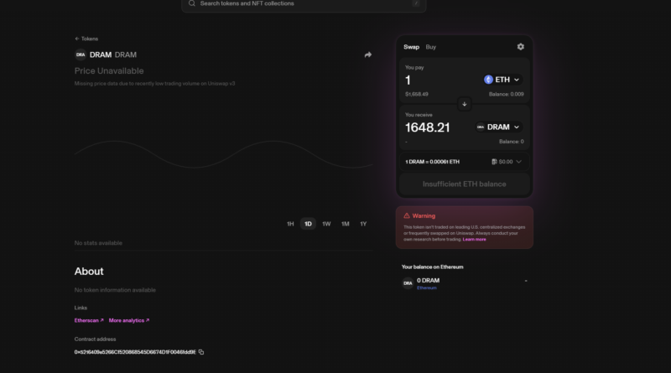Screen dimensions: 671x373
Task: Select the 1W chart timeframe
Action: [326, 224]
